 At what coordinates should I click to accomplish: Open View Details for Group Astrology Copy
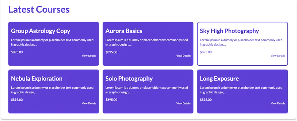click(x=89, y=56)
